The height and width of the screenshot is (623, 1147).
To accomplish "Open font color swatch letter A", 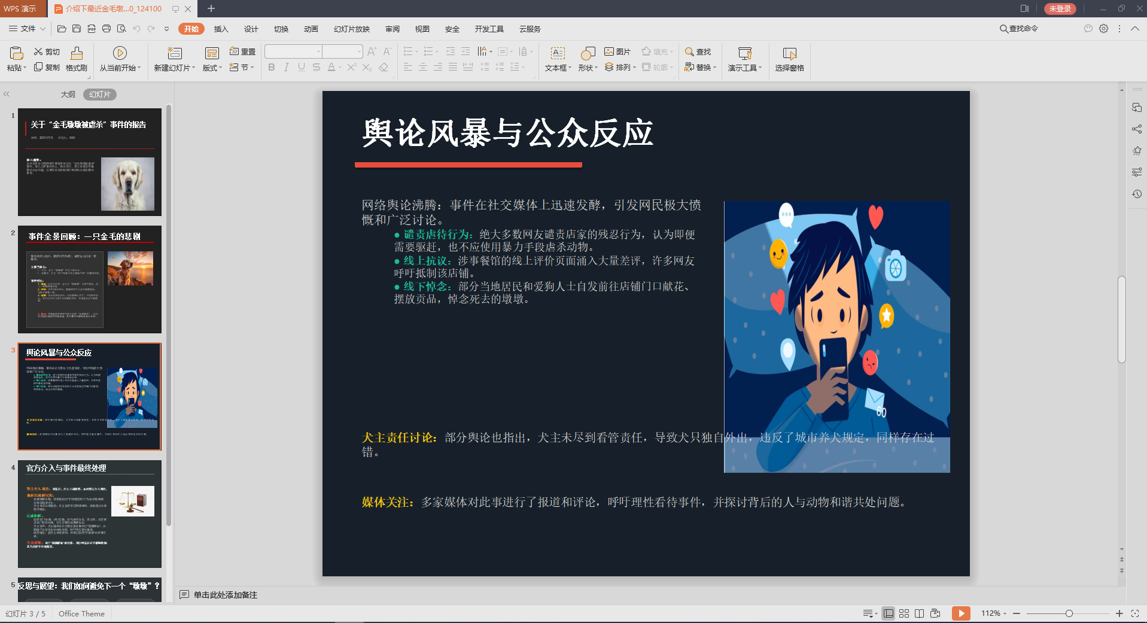I will 331,67.
